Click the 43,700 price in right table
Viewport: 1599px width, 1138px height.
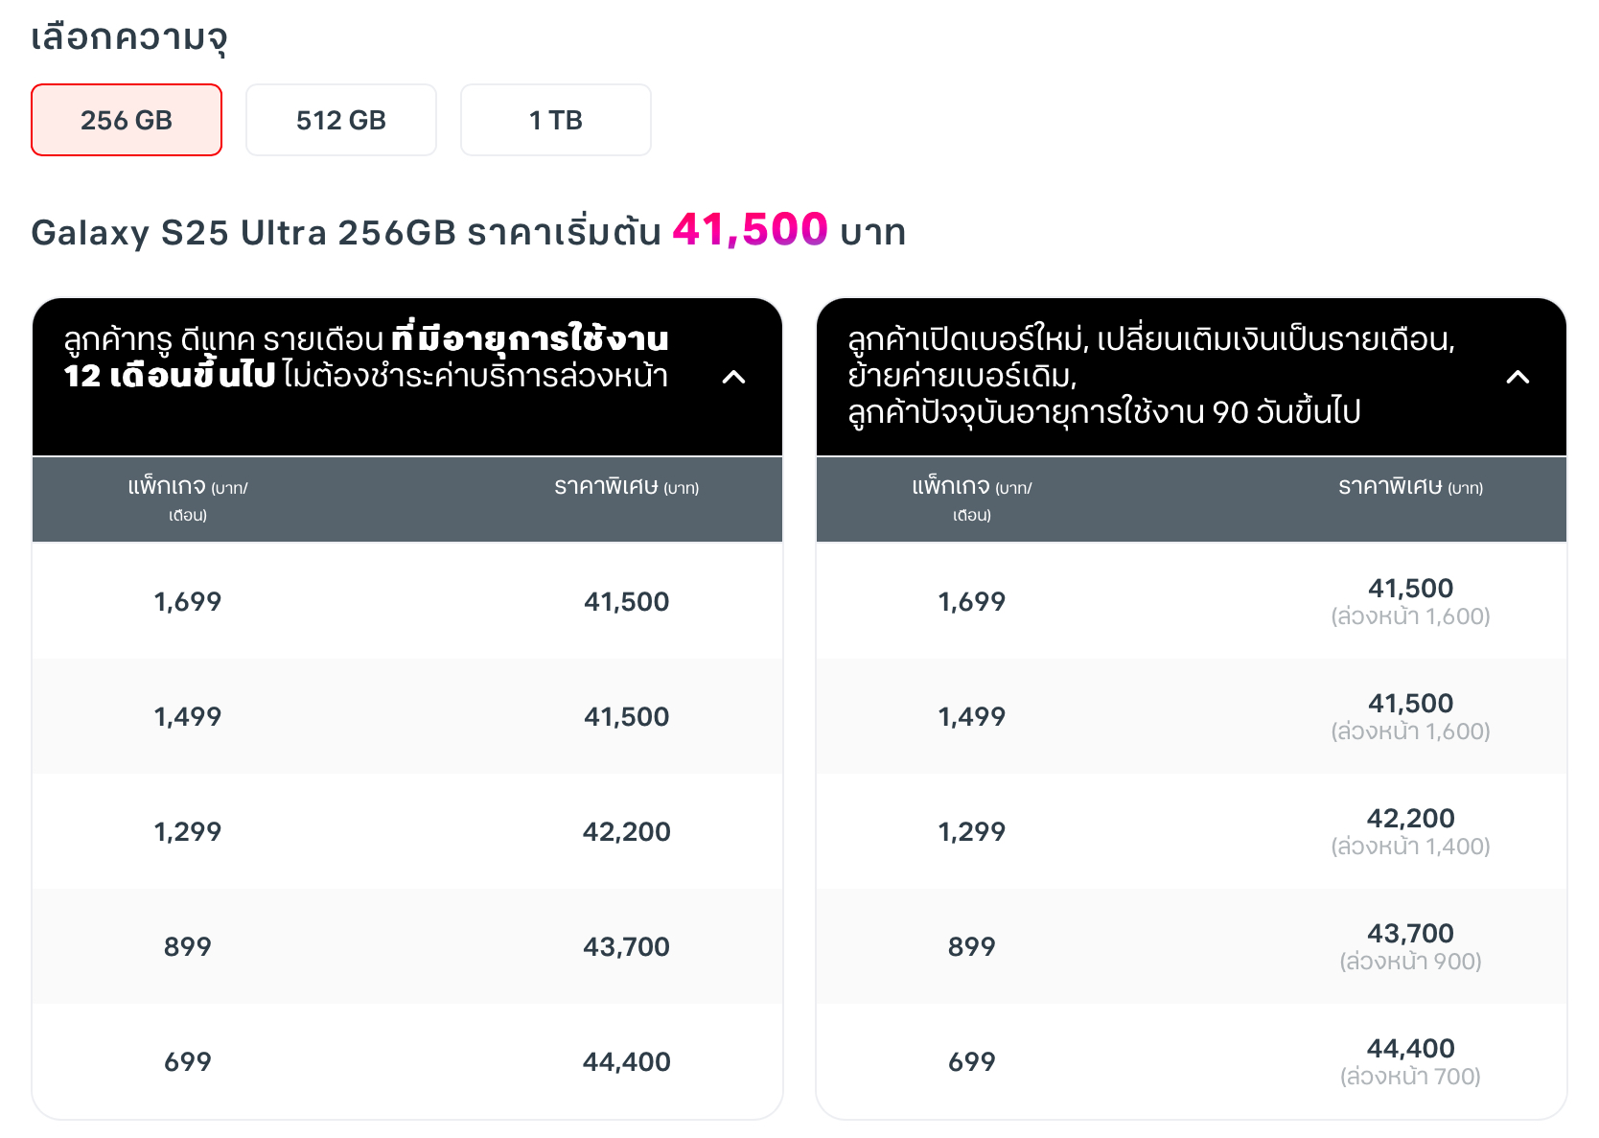[x=1410, y=933]
